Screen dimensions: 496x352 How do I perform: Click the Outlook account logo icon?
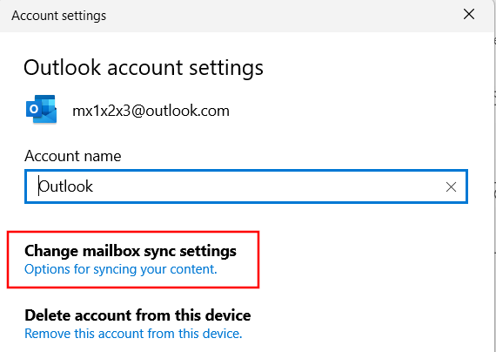(42, 109)
